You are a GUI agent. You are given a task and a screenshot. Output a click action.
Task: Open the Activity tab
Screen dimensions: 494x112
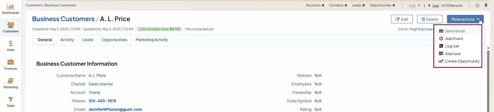point(67,40)
